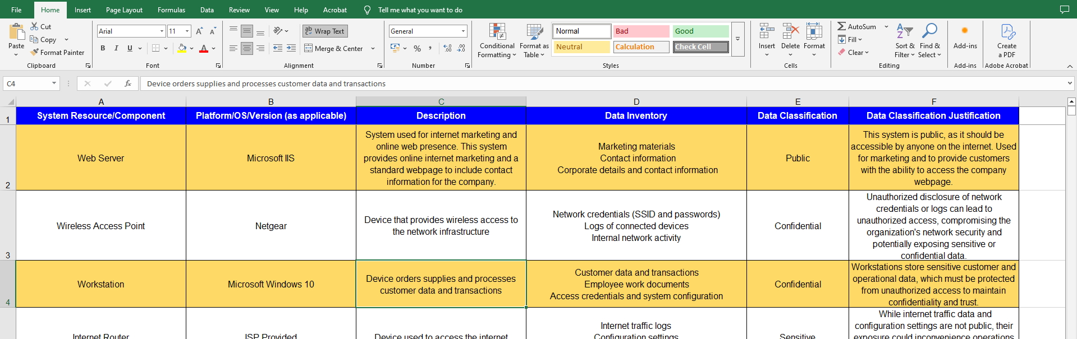Expand the AutoSum dropdown arrow
1077x339 pixels.
pyautogui.click(x=886, y=26)
